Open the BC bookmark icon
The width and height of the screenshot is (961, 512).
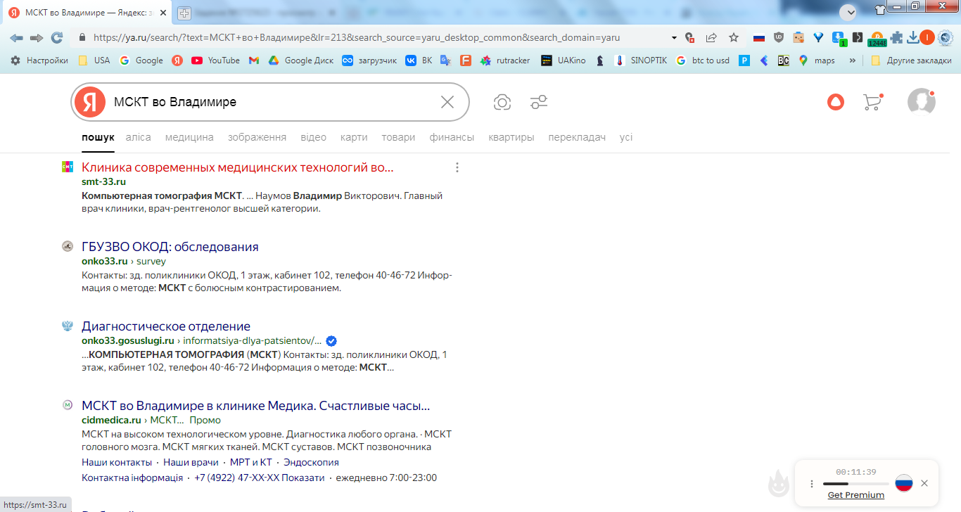[783, 60]
